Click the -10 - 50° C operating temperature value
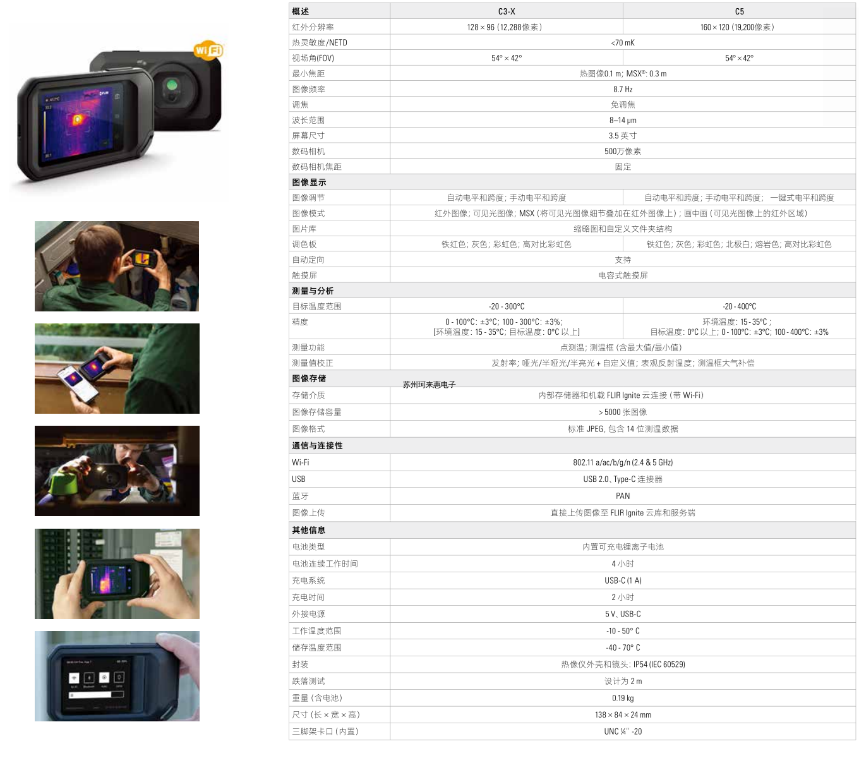This screenshot has height=770, width=859. 623,630
